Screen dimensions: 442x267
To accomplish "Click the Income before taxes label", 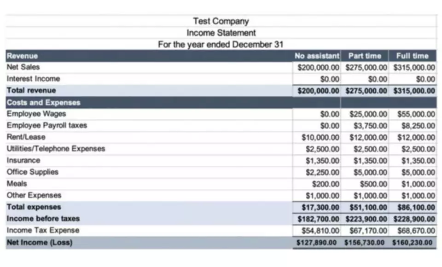I will [x=43, y=219].
